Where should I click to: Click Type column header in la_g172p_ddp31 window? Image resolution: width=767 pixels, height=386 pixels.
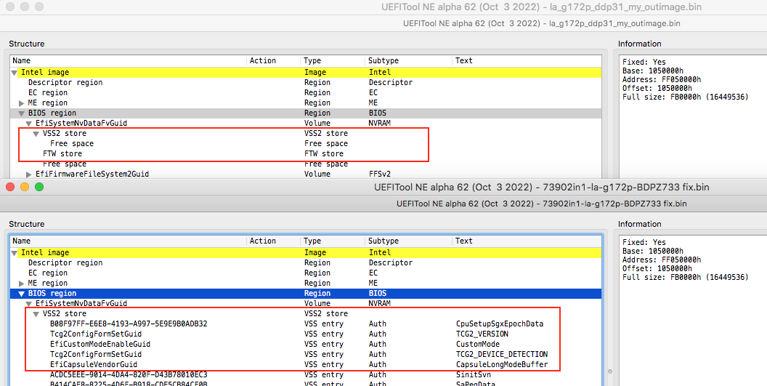point(333,61)
